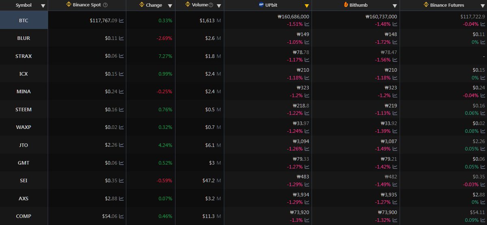
Task: Open BTC UPbit premium chart icon
Action: pyautogui.click(x=307, y=24)
